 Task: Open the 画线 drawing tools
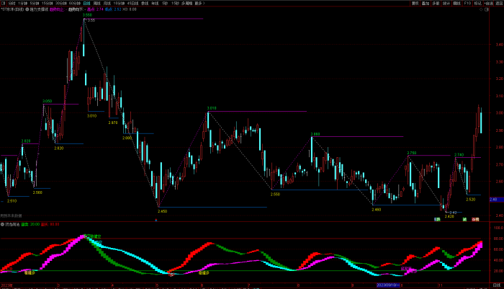coord(457,3)
